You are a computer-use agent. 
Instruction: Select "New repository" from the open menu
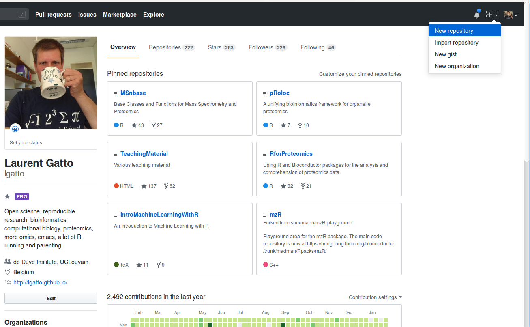click(x=454, y=30)
